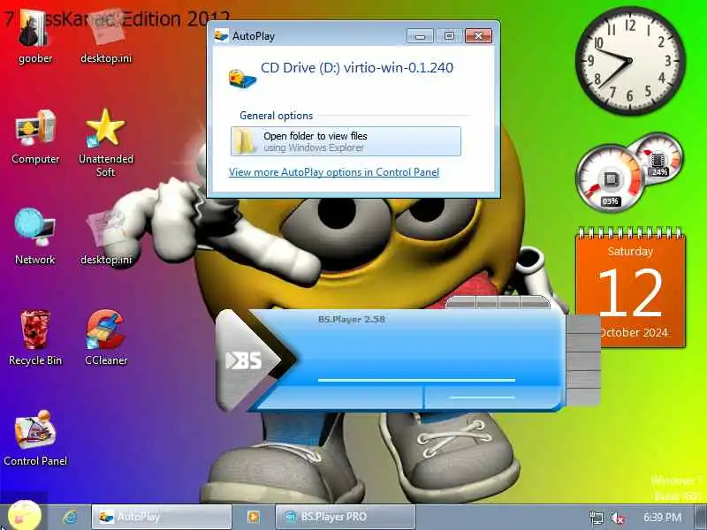Open the smiley Start button
The width and height of the screenshot is (707, 530).
point(25,516)
